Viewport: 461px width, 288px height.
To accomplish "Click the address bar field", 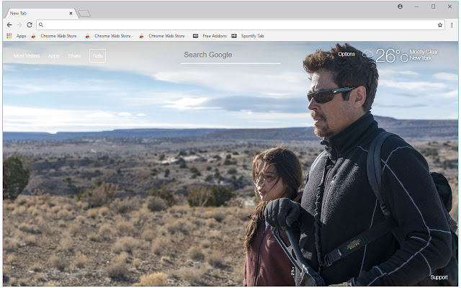I will pyautogui.click(x=241, y=25).
